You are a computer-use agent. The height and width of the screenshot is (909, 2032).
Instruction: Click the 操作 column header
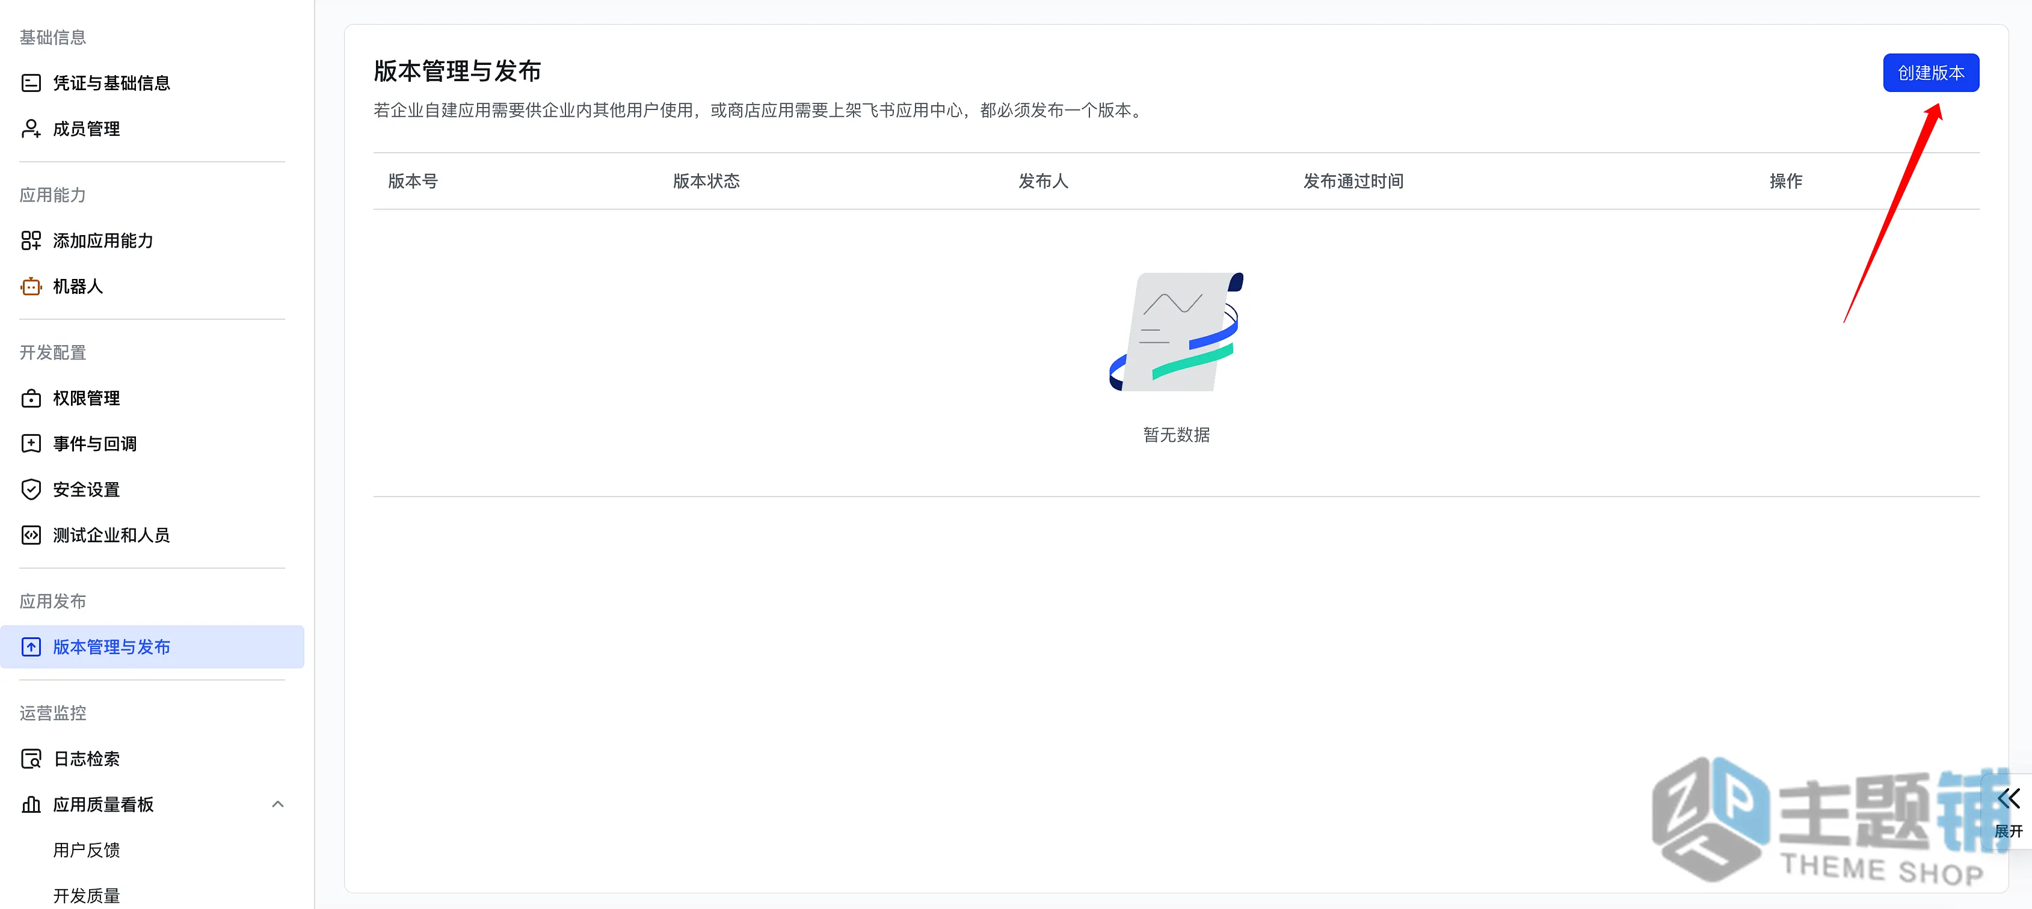click(x=1785, y=182)
